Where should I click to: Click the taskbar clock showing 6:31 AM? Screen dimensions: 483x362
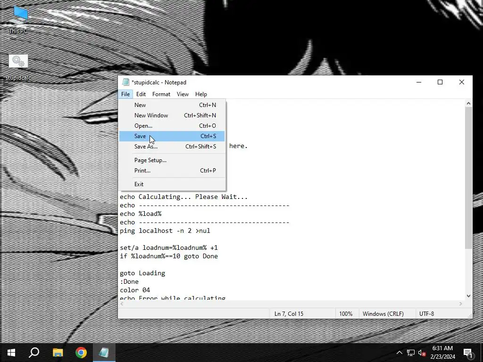pos(442,353)
